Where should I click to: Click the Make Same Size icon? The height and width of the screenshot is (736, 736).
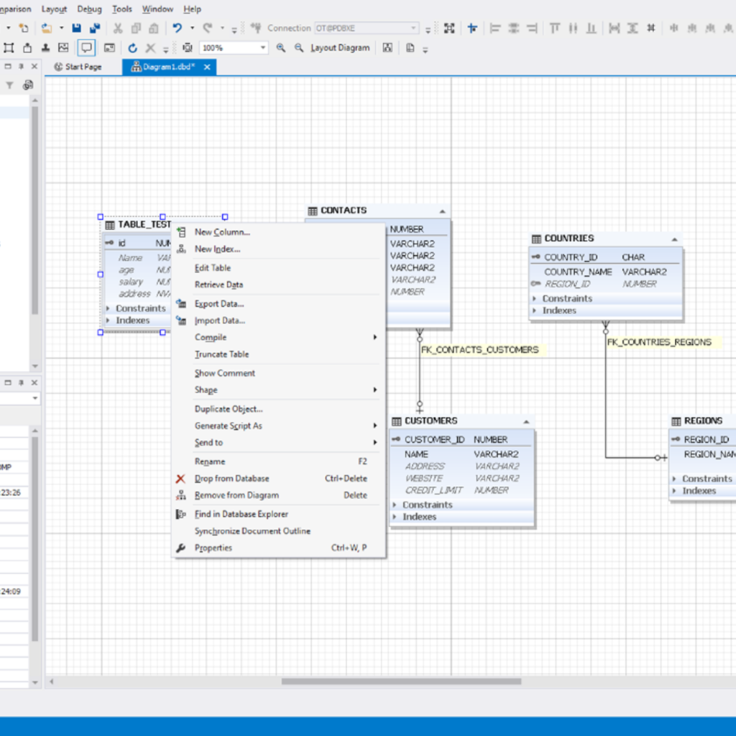650,28
